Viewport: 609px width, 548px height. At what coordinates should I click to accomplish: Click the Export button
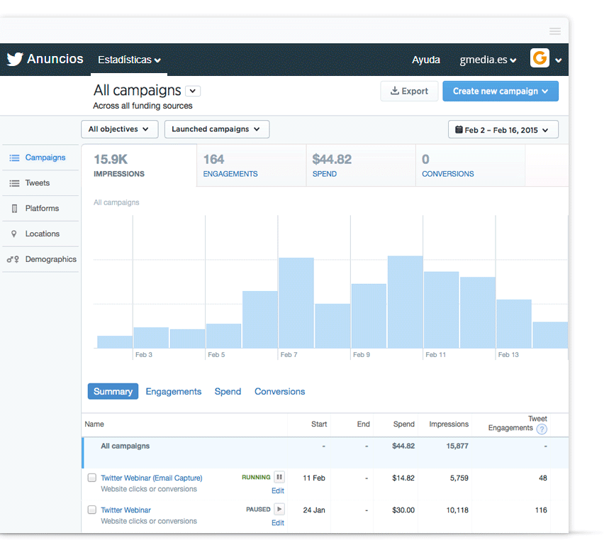(409, 91)
